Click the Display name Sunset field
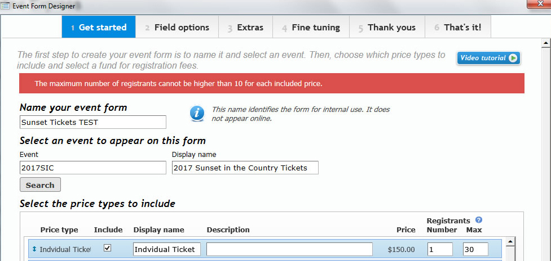Screen dimensions: 551x261 [x=245, y=168]
